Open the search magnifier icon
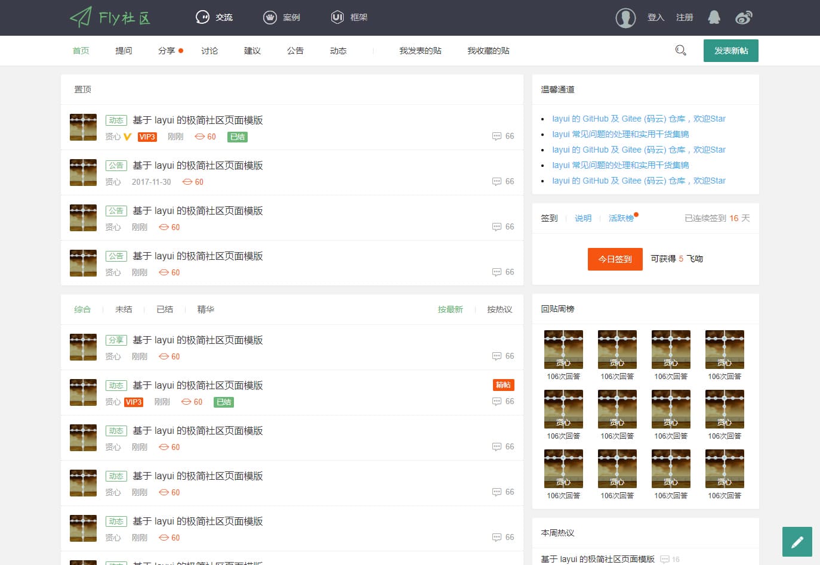Image resolution: width=820 pixels, height=565 pixels. (x=680, y=51)
